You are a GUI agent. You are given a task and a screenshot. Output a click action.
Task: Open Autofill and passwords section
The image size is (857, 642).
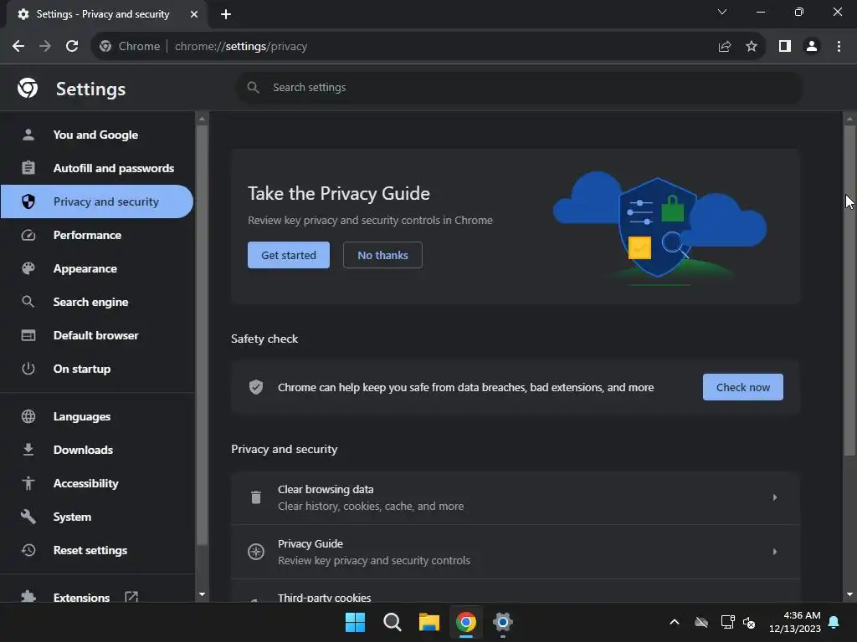click(x=97, y=167)
